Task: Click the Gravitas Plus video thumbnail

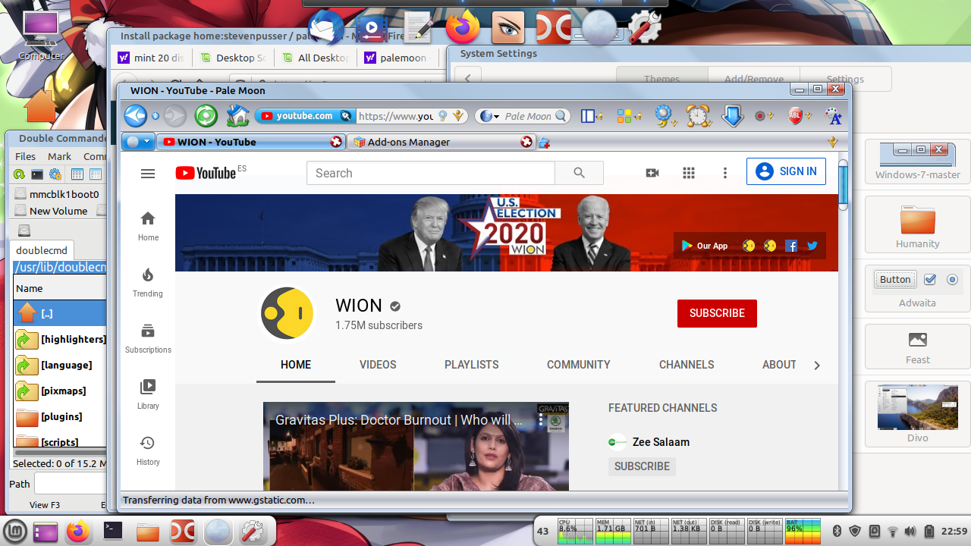Action: coord(416,446)
